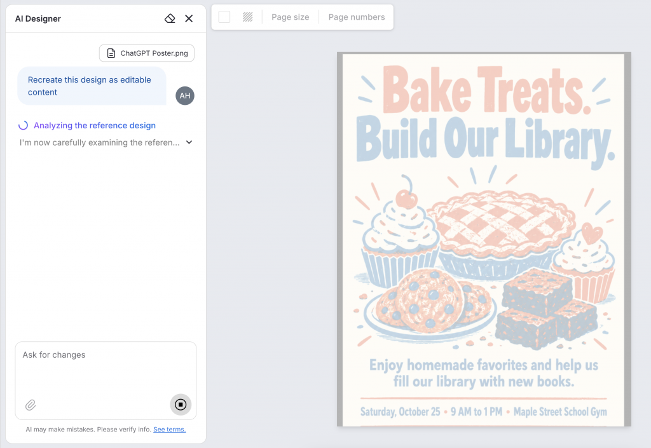Click the document icon on the attachment chip

[111, 53]
